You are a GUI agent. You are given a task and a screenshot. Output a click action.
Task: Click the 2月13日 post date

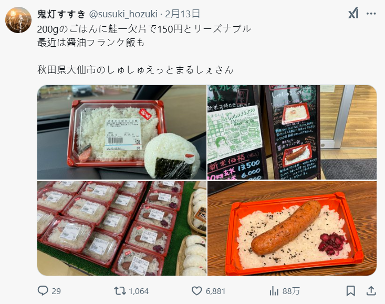pos(182,14)
